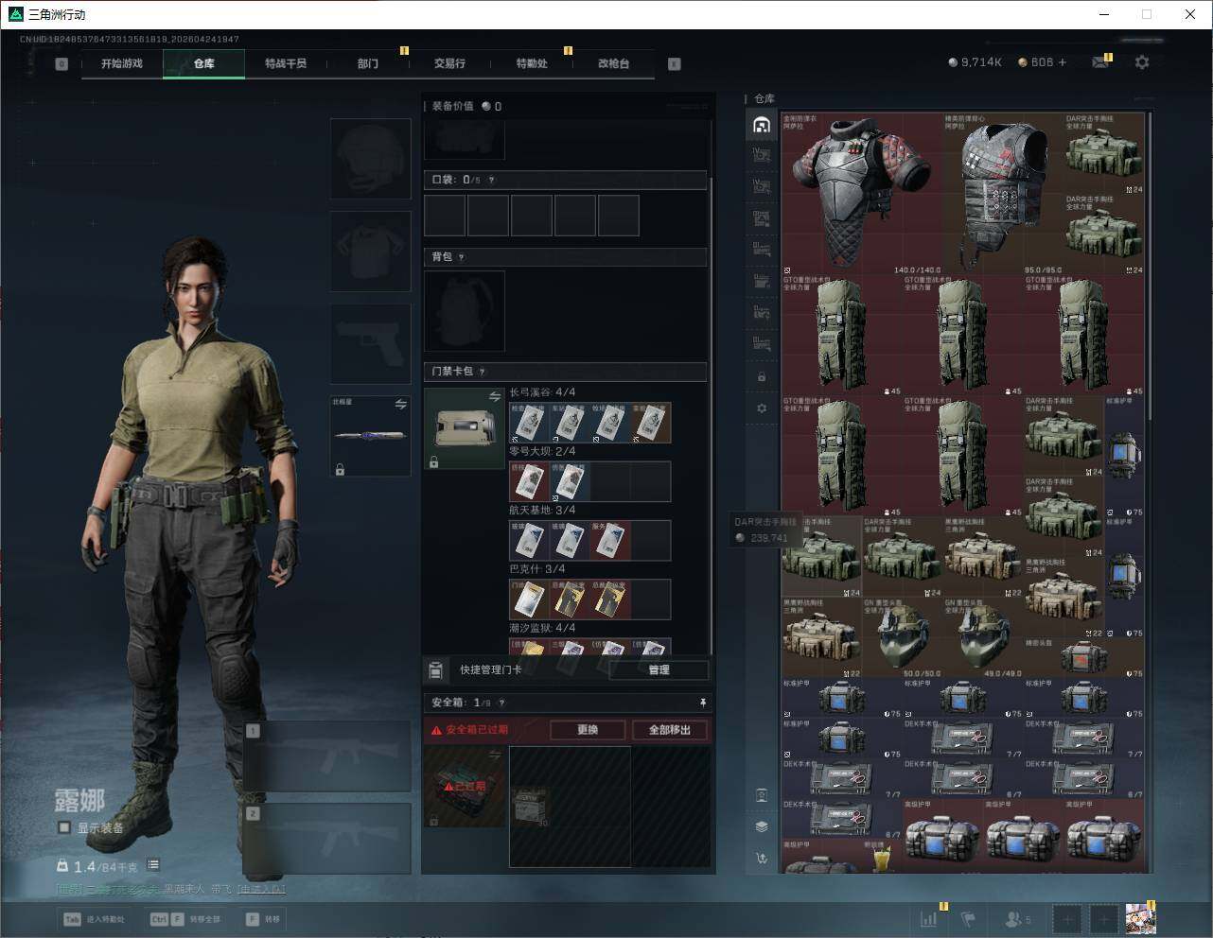Select the 精英防弹背心 vest in warehouse

point(1003,194)
